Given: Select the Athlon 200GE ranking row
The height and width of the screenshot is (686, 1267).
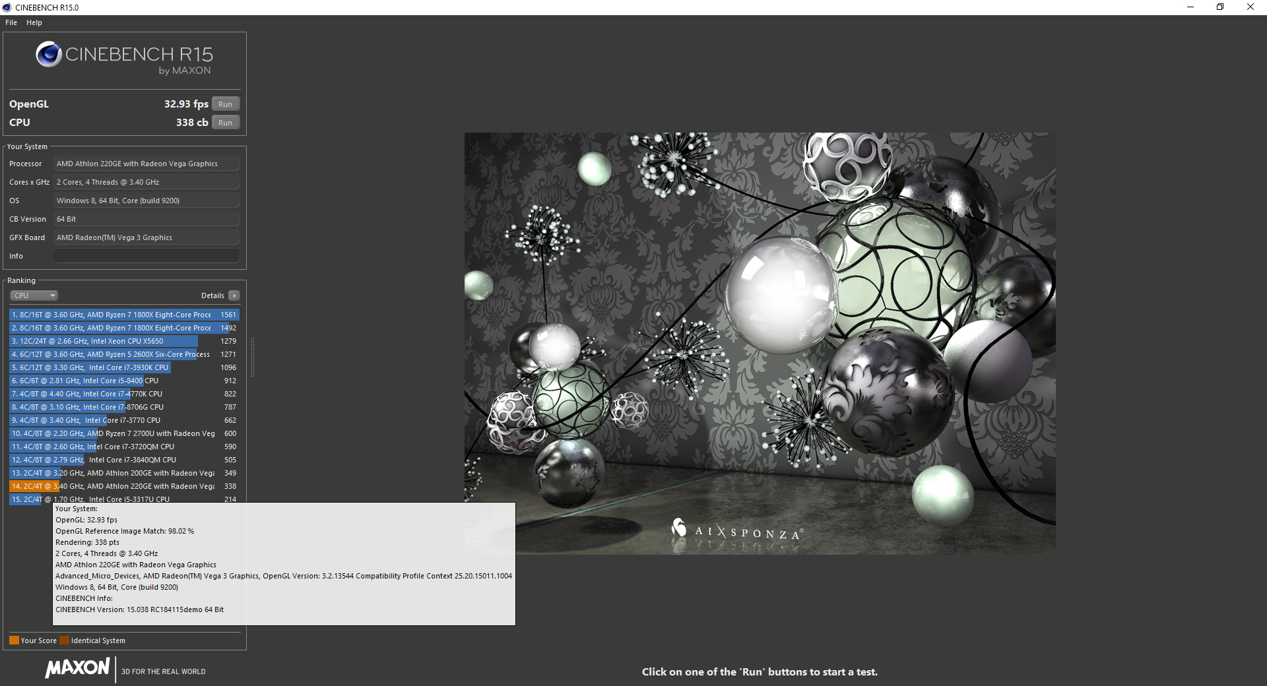Looking at the screenshot, I should (124, 473).
